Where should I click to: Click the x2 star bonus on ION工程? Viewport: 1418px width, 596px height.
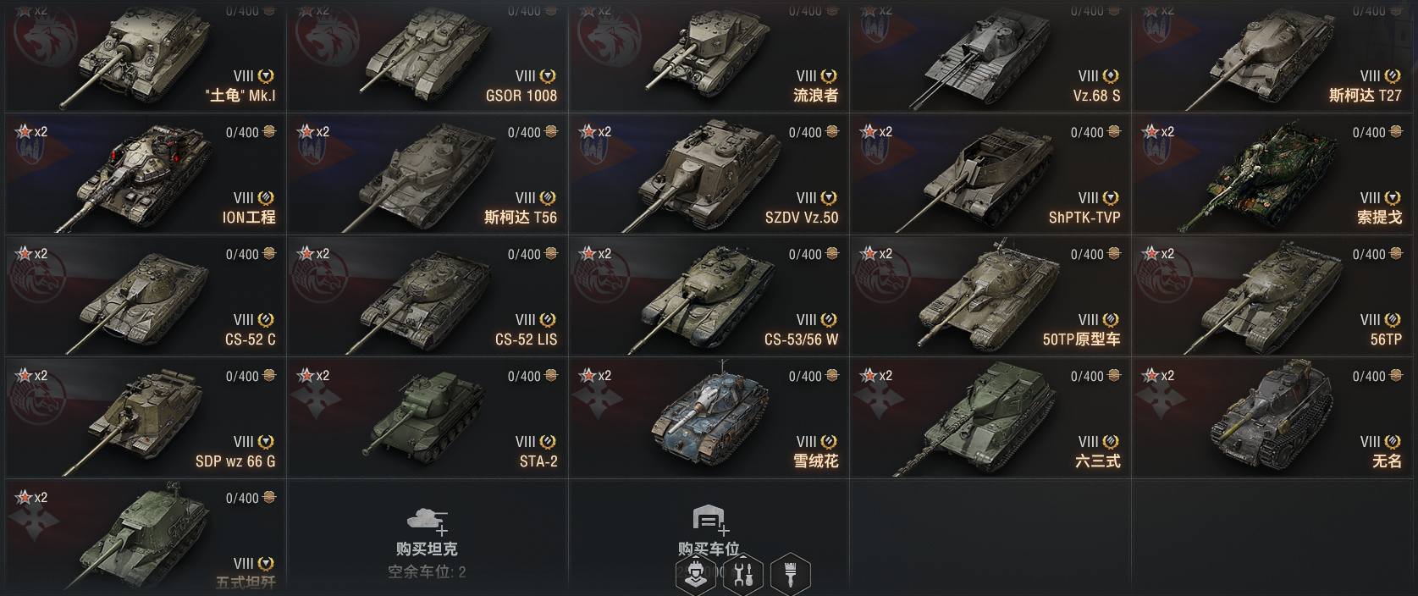[x=32, y=132]
